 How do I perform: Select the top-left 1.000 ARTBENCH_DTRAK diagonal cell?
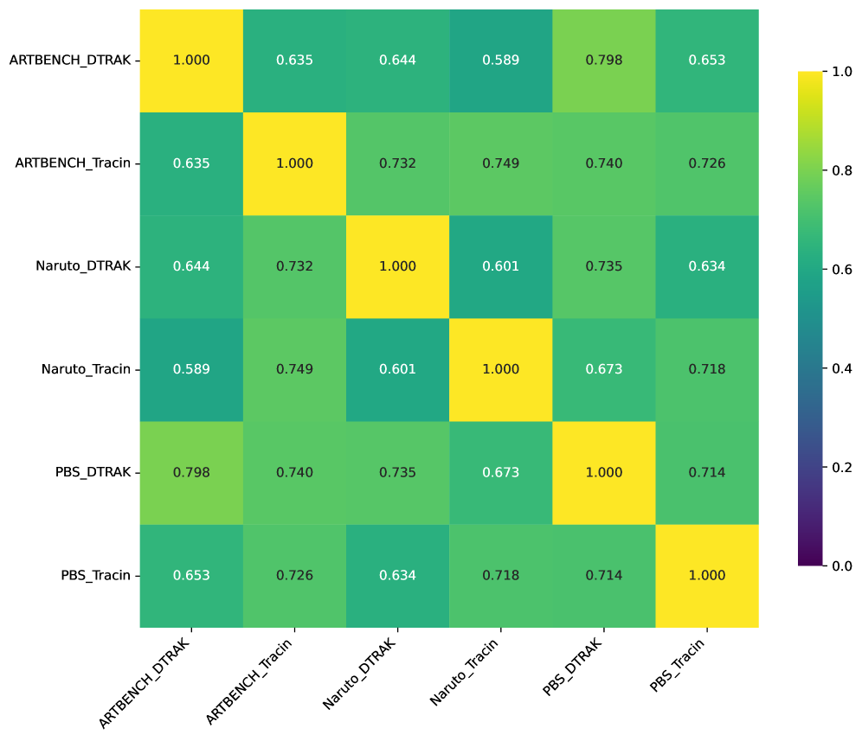(x=190, y=61)
